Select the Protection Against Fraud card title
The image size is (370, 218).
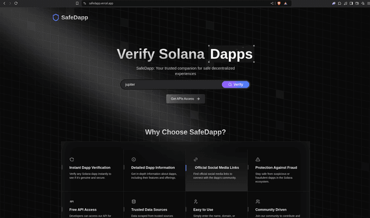pos(276,168)
